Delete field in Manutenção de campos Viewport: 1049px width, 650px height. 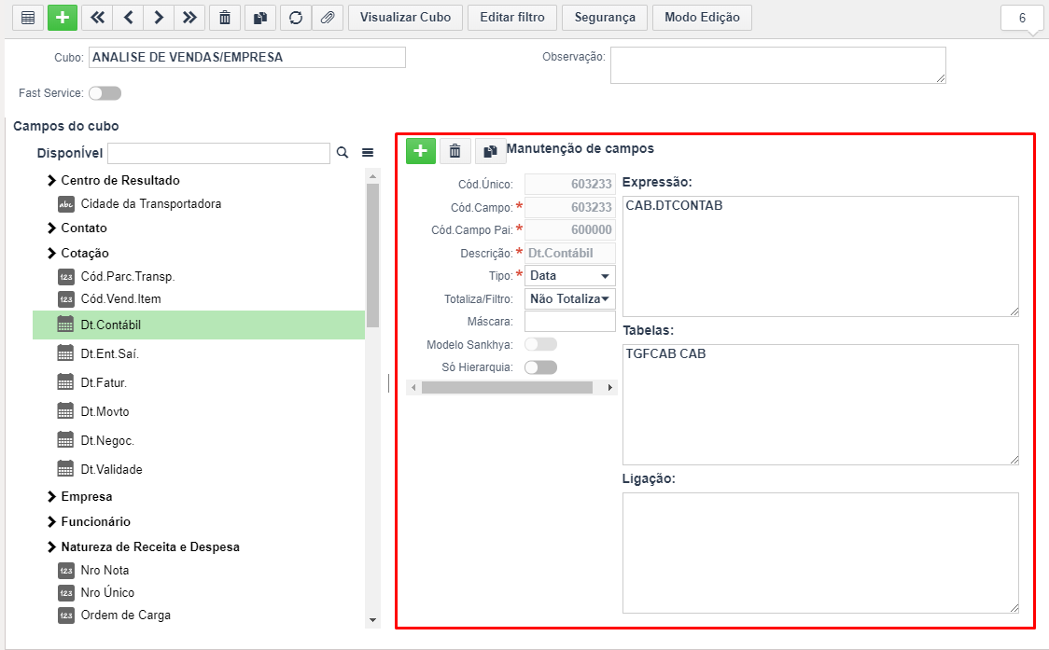(x=455, y=151)
